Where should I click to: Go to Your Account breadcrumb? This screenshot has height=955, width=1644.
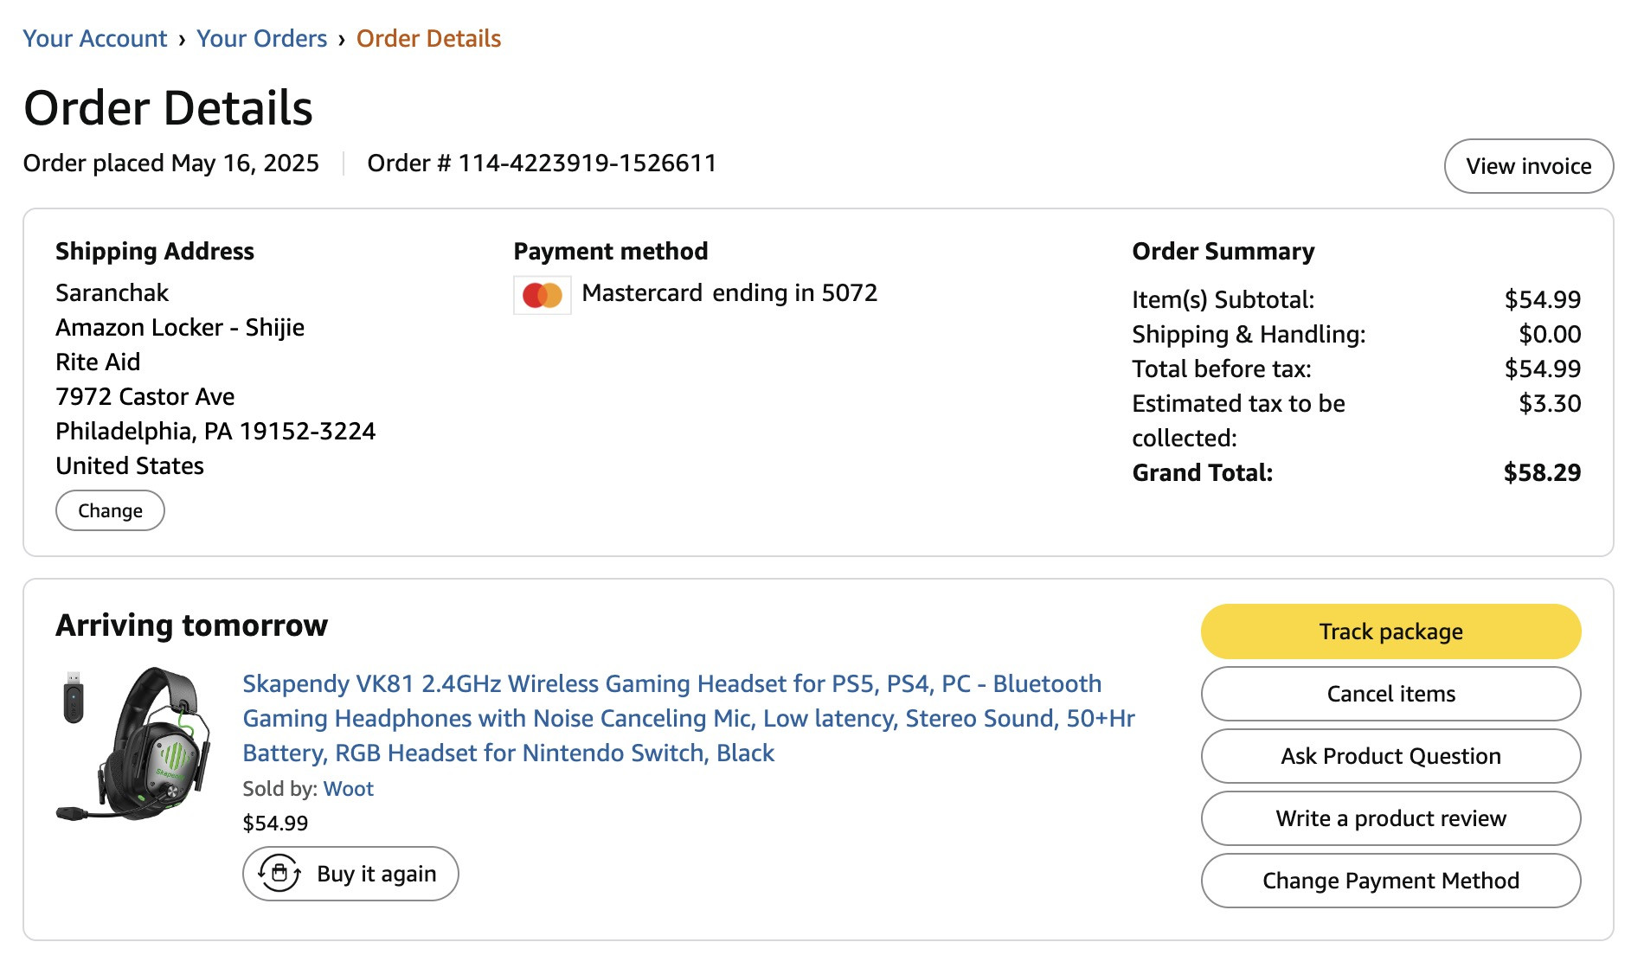(95, 39)
